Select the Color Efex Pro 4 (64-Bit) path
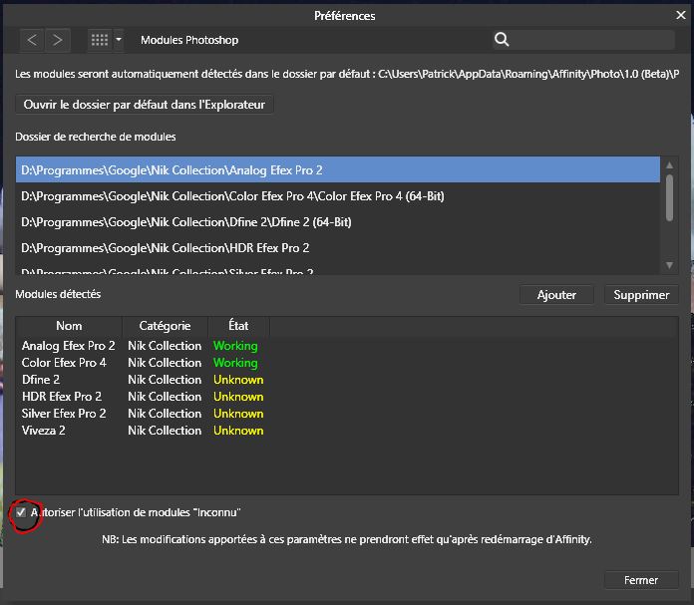This screenshot has width=694, height=605. (x=338, y=196)
